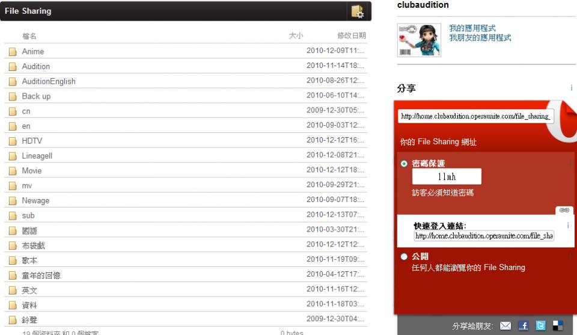Click the folder icon beside Back up
This screenshot has width=577, height=335.
tap(13, 96)
